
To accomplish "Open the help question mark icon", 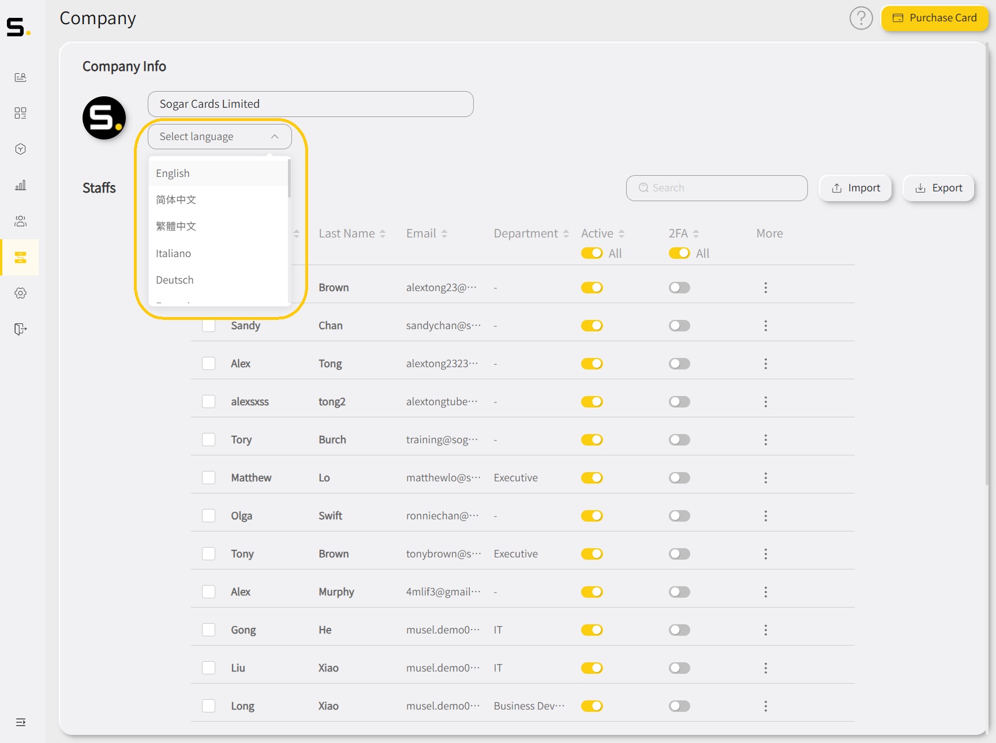I will click(861, 18).
